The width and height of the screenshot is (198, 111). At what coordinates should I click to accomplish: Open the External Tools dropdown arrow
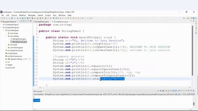tap(35, 18)
